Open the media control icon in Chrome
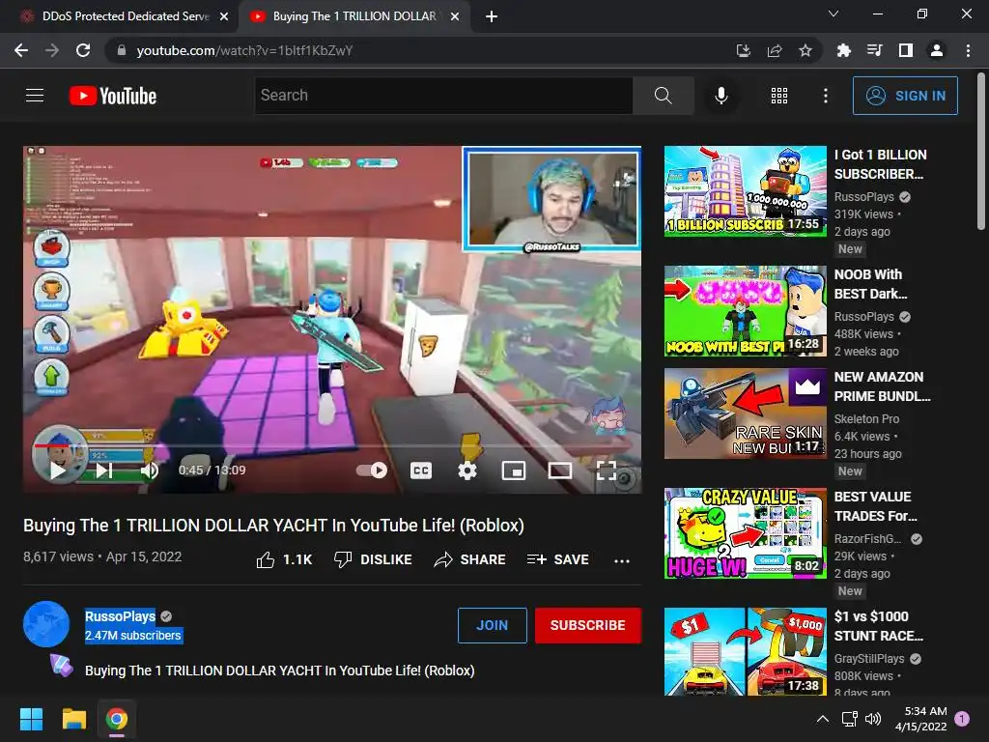The width and height of the screenshot is (989, 742). pyautogui.click(x=874, y=50)
